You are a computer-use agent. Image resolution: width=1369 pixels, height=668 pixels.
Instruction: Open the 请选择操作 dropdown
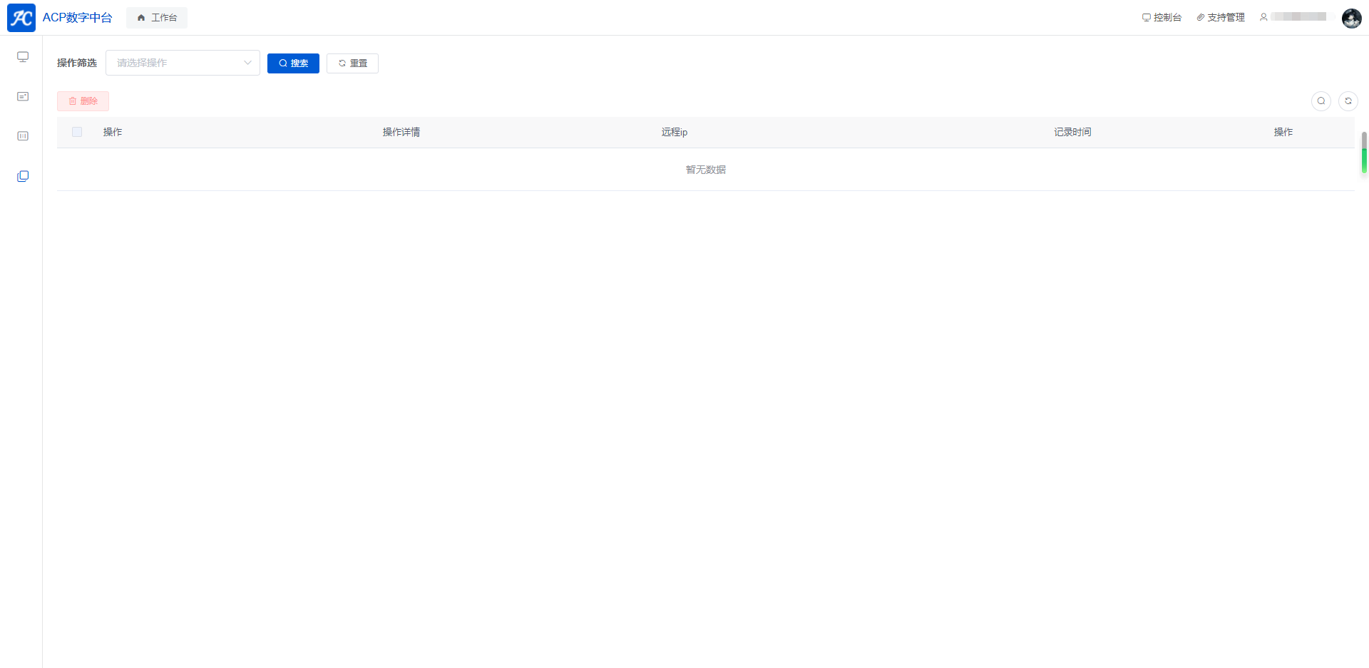coord(175,63)
